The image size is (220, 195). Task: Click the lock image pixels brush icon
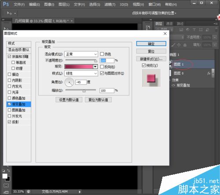coord(173,45)
